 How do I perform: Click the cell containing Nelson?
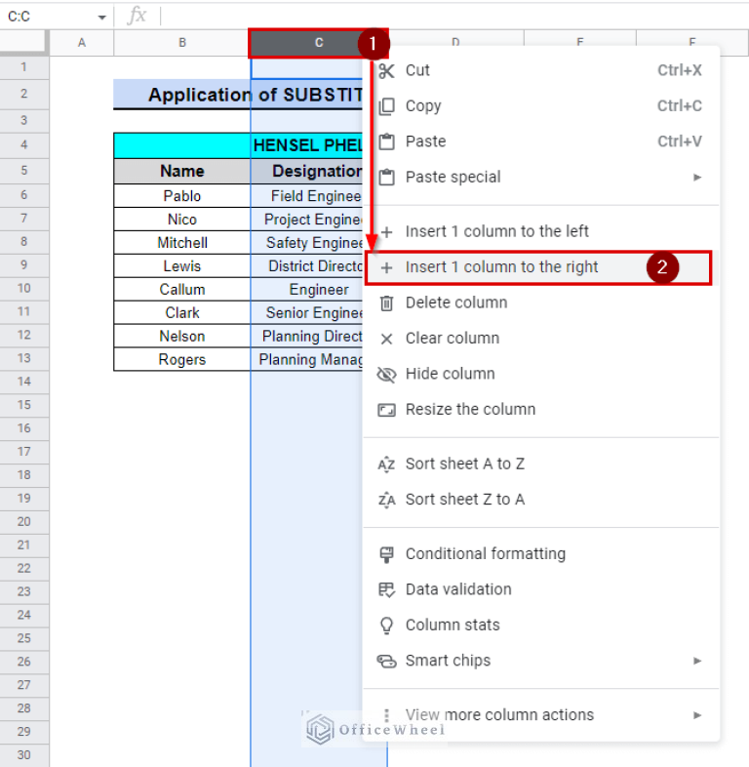181,337
